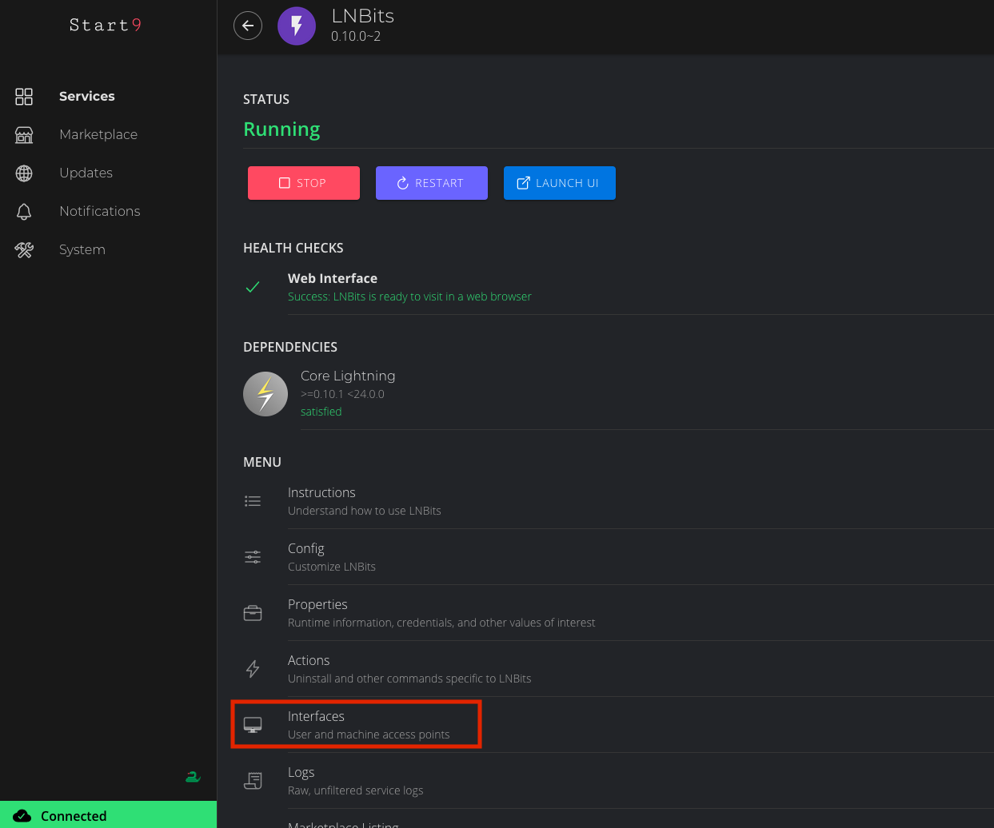The height and width of the screenshot is (828, 994).
Task: Open Logs for raw service logs
Action: click(301, 781)
